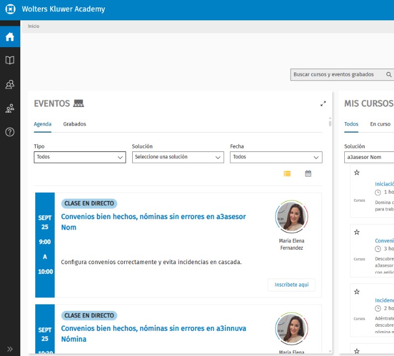The width and height of the screenshot is (394, 356).
Task: Click the clock icon beside 2 ho
Action: [378, 308]
